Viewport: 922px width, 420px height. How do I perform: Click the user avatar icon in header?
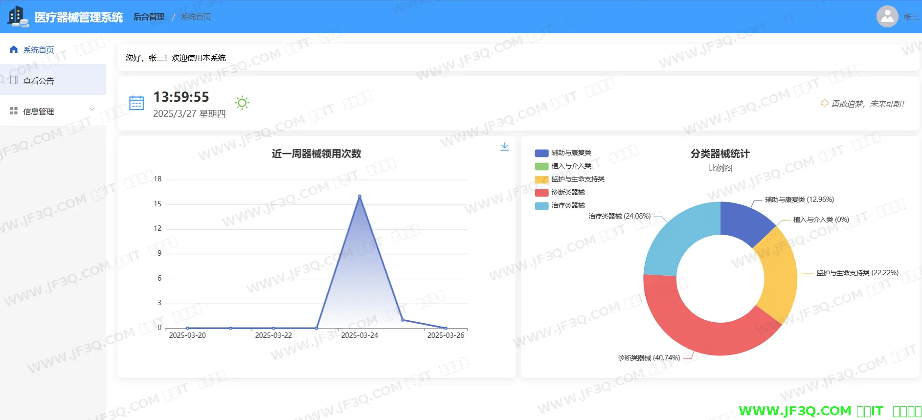coord(887,17)
